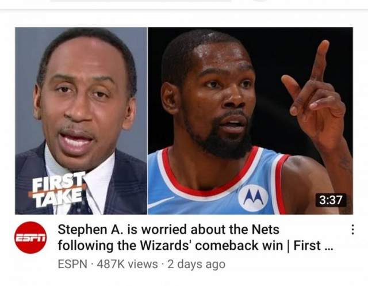The height and width of the screenshot is (286, 368).
Task: Tap the First Take logo on thumbnail
Action: click(x=57, y=189)
